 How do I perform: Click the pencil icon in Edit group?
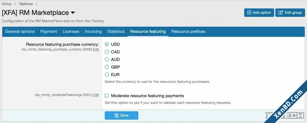tap(281, 13)
